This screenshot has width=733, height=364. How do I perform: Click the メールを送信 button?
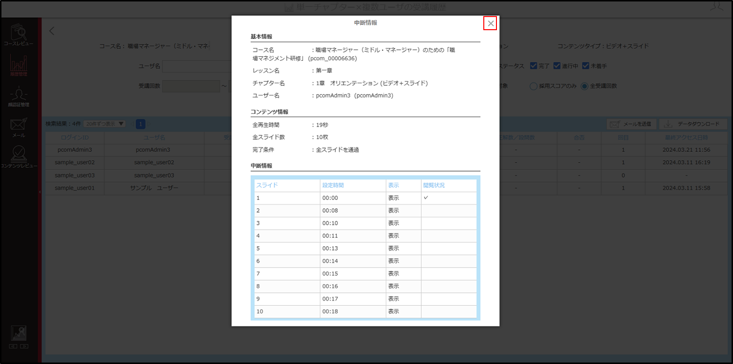pyautogui.click(x=631, y=124)
